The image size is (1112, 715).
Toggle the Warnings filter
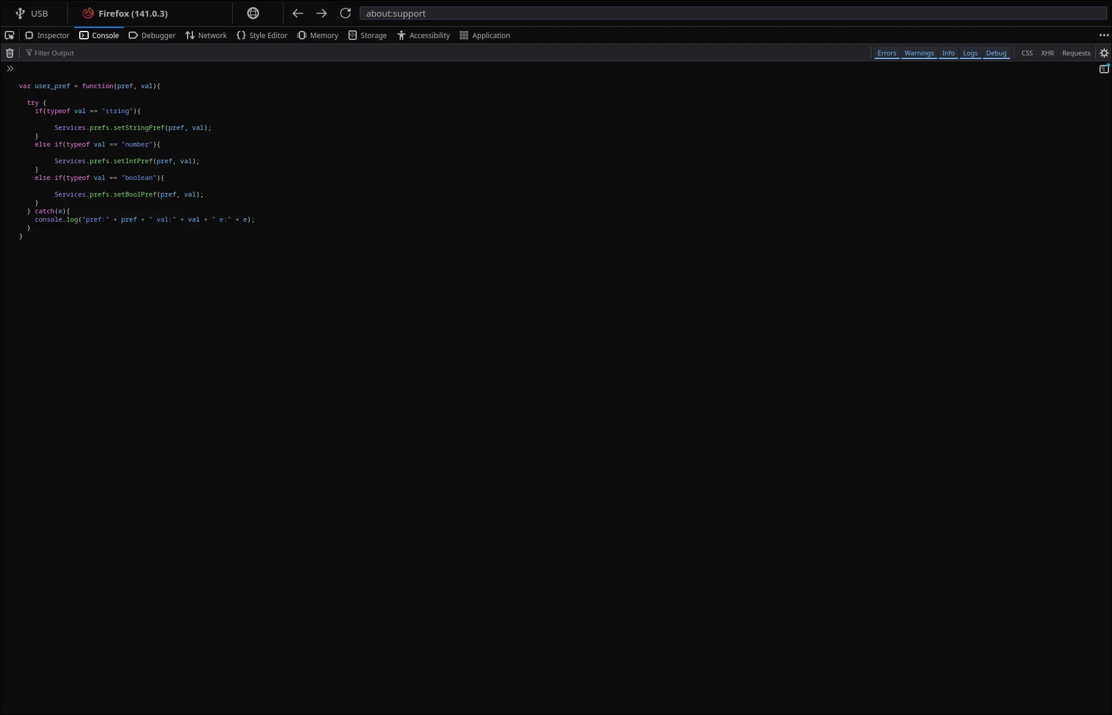[x=918, y=53]
